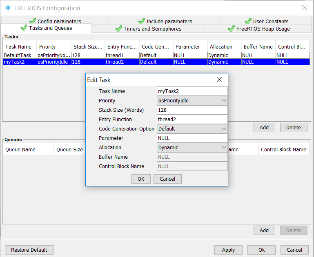Open the User Constants tab

[x=266, y=21]
